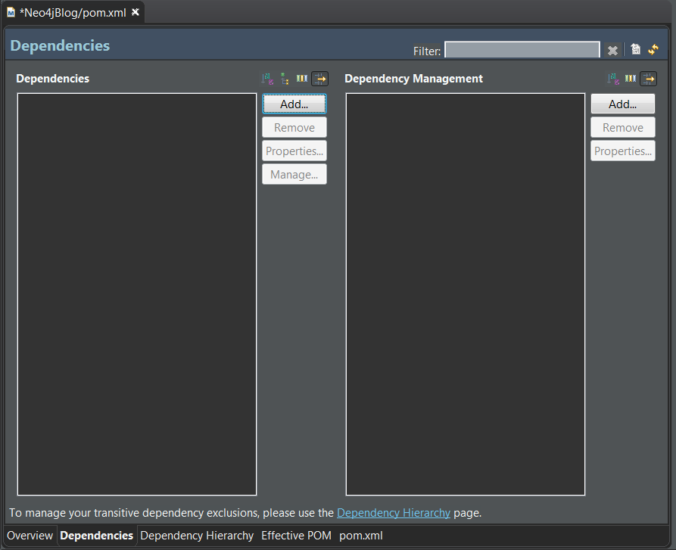Click the dependency tree icon in Dependencies toolbar
676x550 pixels.
coord(284,78)
